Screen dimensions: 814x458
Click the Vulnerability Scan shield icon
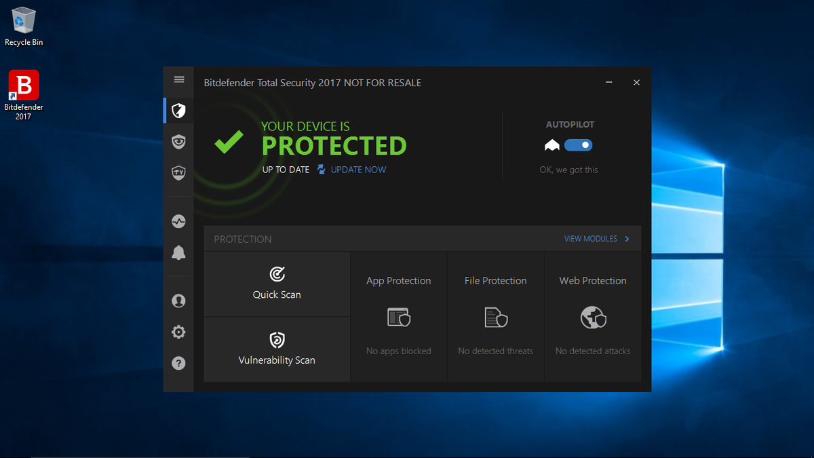point(277,339)
